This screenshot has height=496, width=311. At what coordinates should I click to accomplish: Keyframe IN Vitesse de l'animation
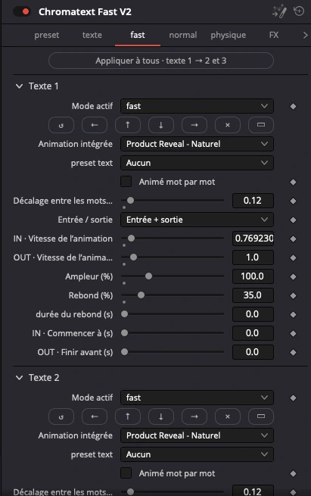click(293, 239)
